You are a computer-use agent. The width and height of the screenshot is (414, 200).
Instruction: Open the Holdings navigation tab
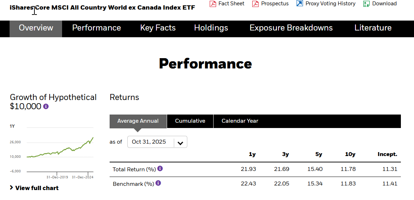tap(211, 28)
